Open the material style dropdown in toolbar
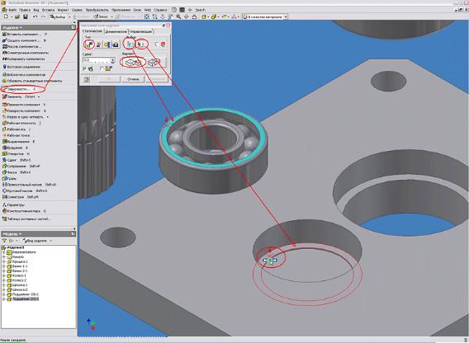Viewport: 469px width, 343px height. 286,16
